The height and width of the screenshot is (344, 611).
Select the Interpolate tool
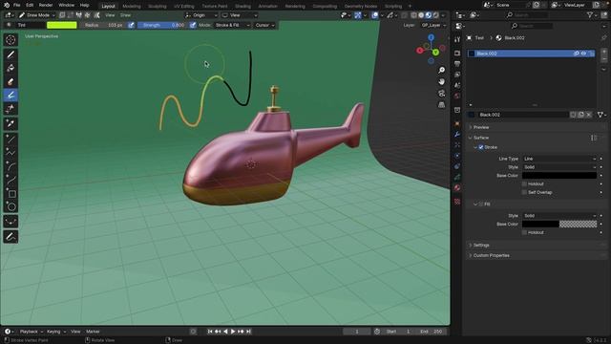[11, 222]
